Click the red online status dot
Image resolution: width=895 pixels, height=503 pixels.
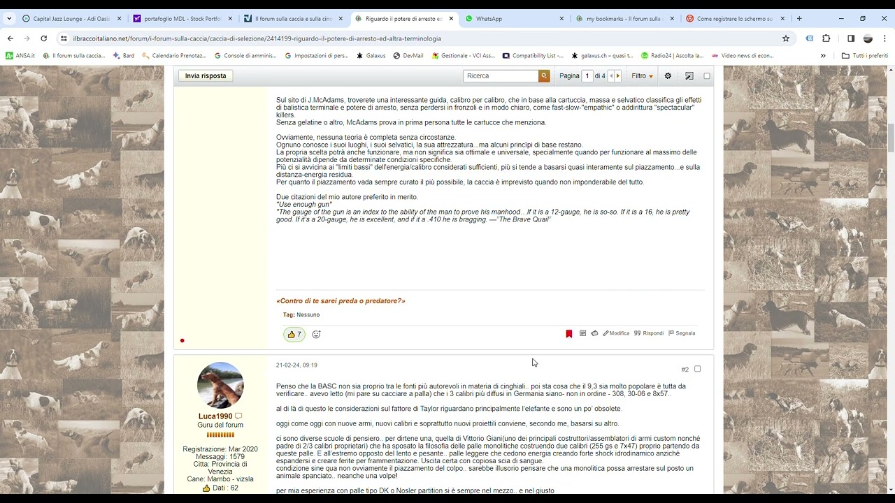[182, 341]
